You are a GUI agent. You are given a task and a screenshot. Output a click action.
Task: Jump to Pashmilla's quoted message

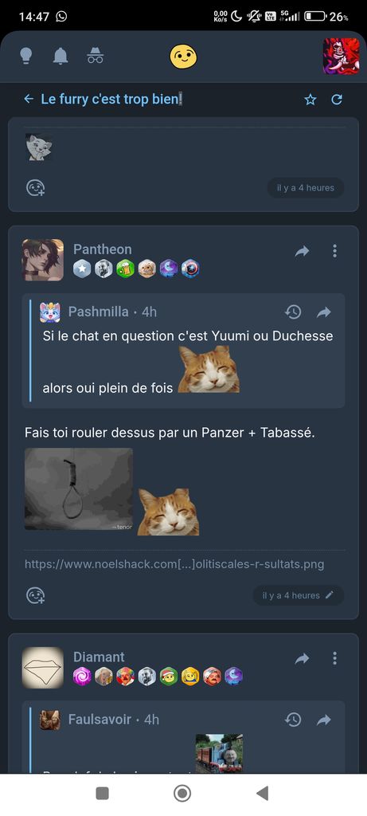tap(324, 312)
